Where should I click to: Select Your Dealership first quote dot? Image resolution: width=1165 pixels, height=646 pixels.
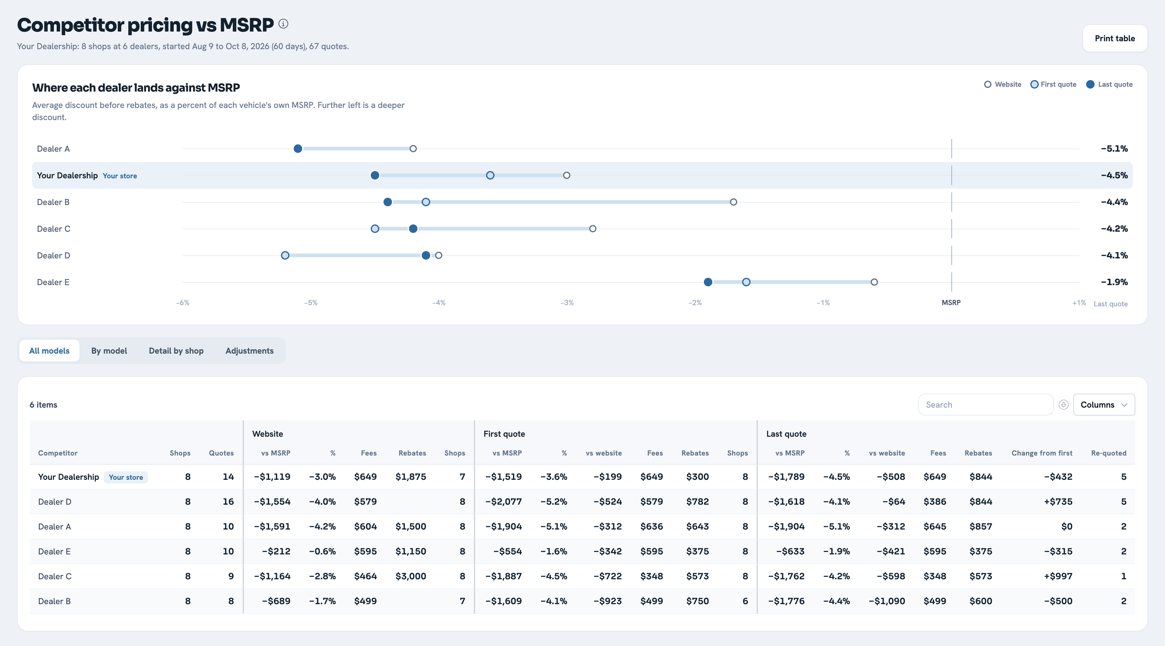[x=490, y=175]
